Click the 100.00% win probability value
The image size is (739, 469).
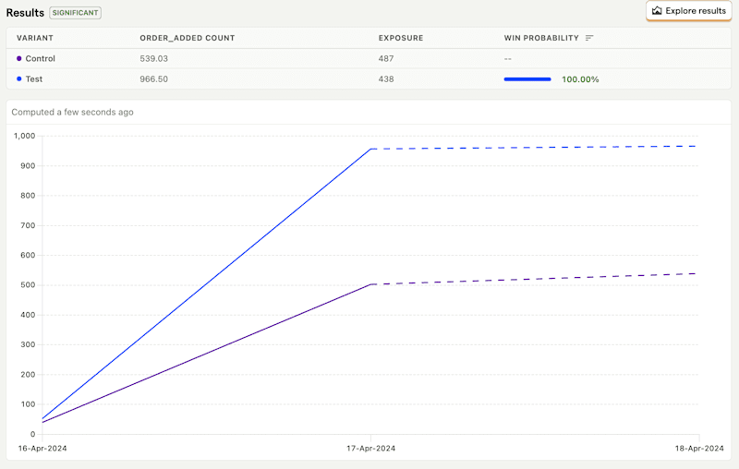(580, 79)
